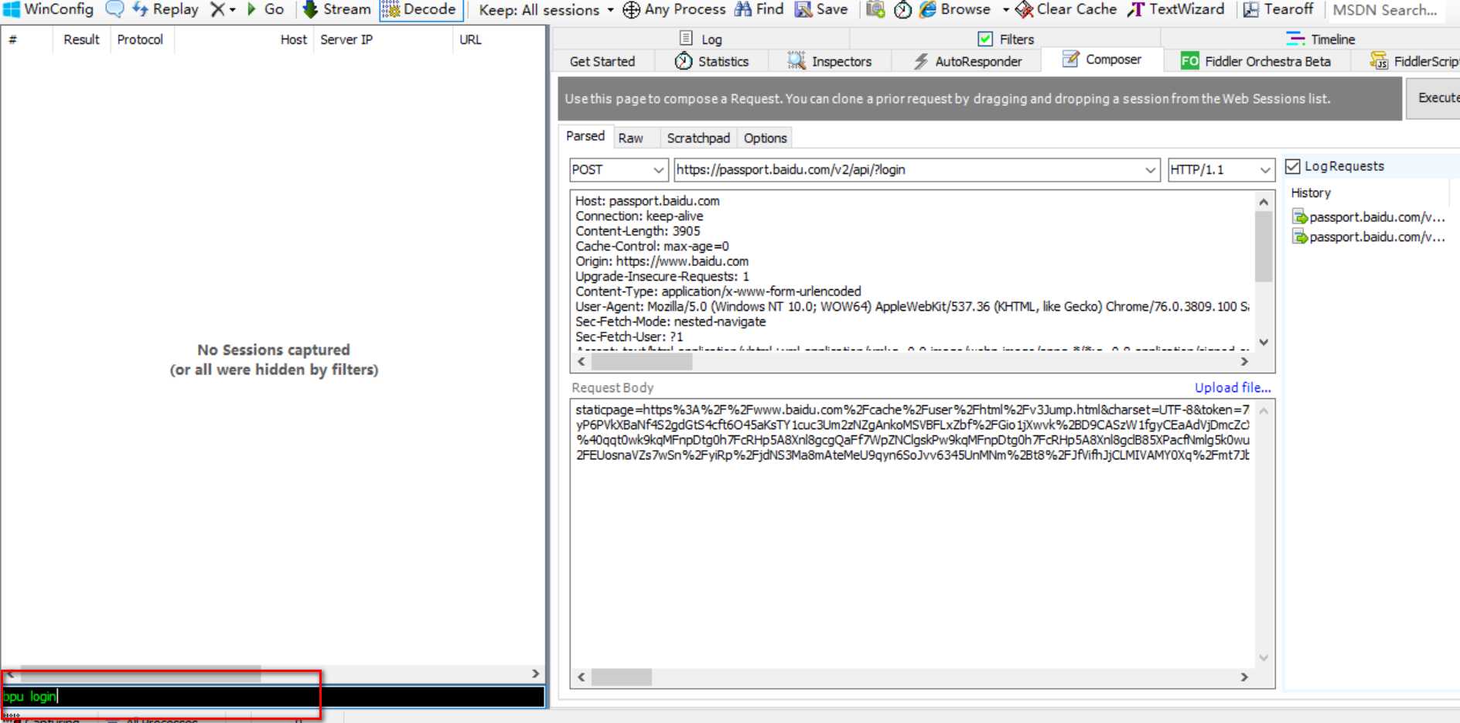
Task: Click into the MSDN Search box
Action: (1387, 10)
